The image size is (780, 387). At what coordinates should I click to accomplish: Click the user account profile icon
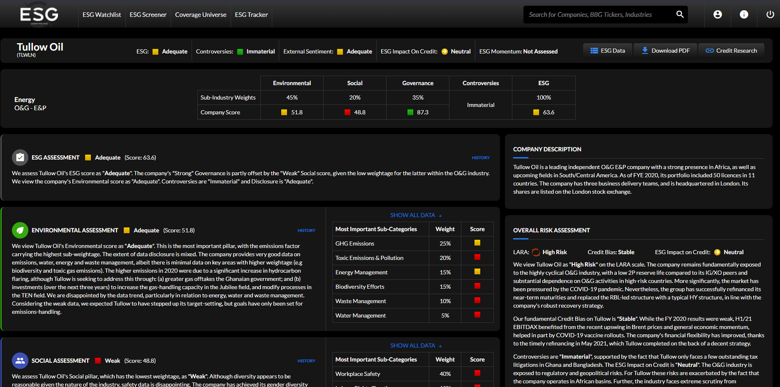(718, 14)
